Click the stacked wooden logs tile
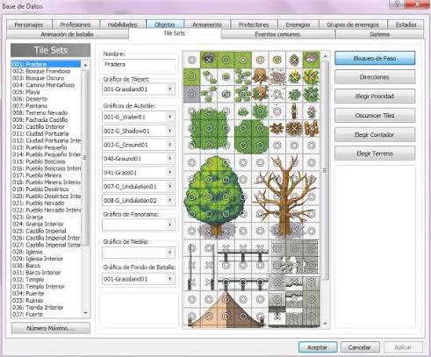The width and height of the screenshot is (431, 357). pyautogui.click(x=312, y=128)
